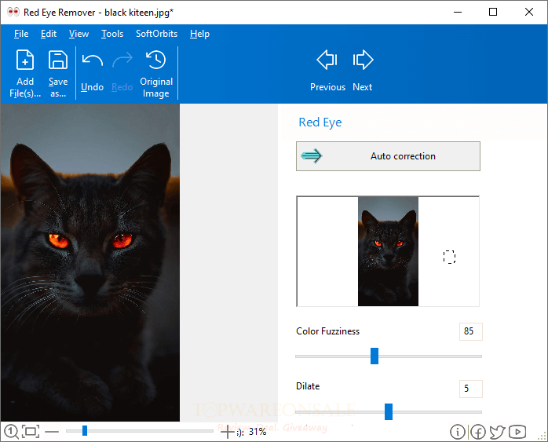Click the fit-to-window zoom icon

click(31, 432)
